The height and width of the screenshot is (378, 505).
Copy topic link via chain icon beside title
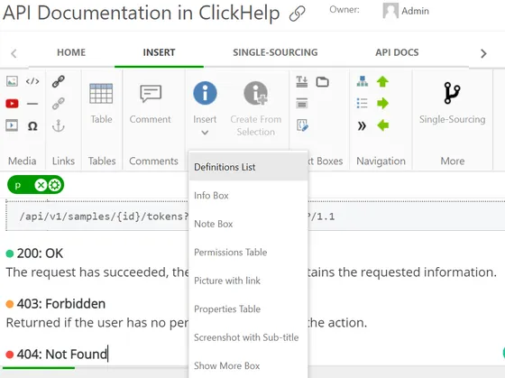click(297, 14)
